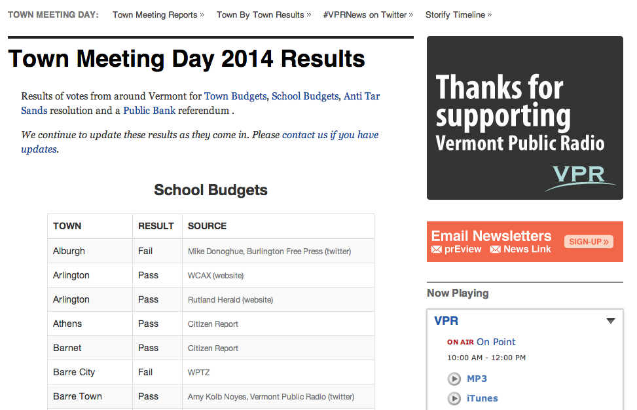Expand the VPR Now Playing dropdown arrow

[x=610, y=321]
